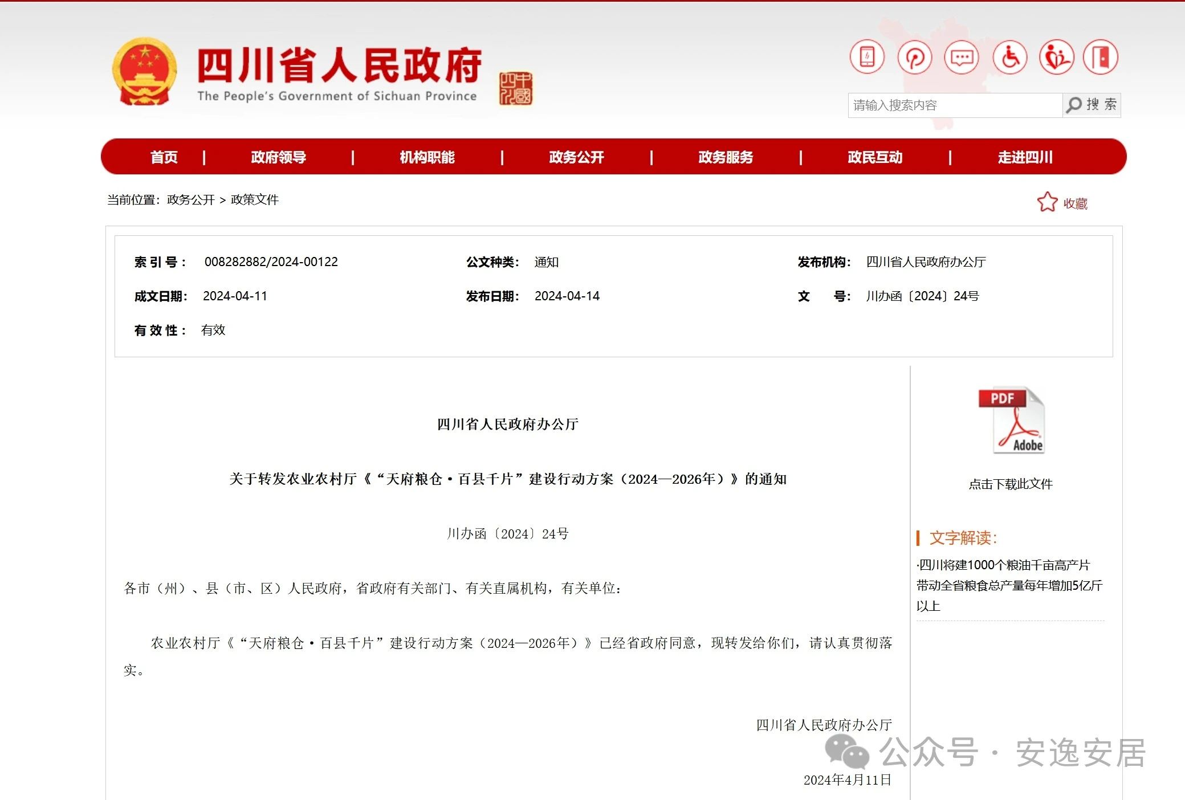Viewport: 1185px width, 800px height.
Task: Open 政务服务 from the nav bar
Action: [726, 157]
